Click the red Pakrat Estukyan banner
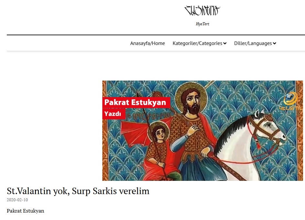This screenshot has width=305, height=220. tap(136, 103)
